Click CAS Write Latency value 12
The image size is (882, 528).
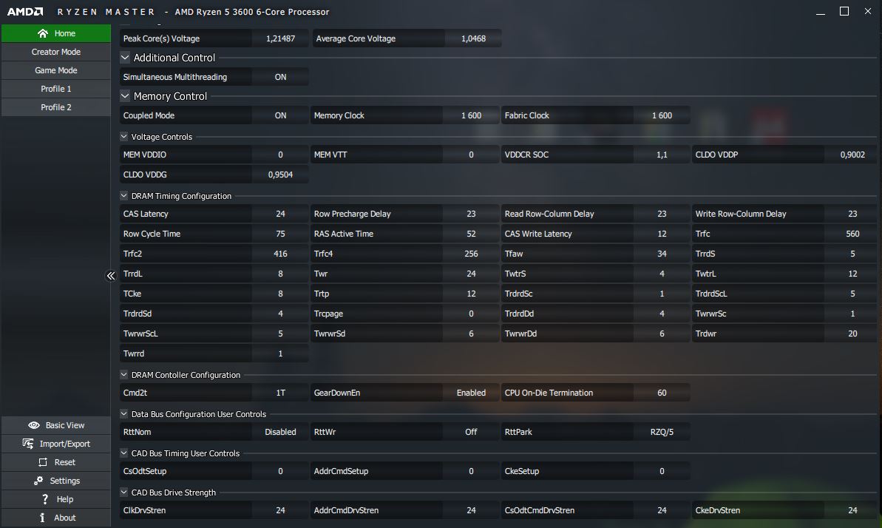pos(662,234)
